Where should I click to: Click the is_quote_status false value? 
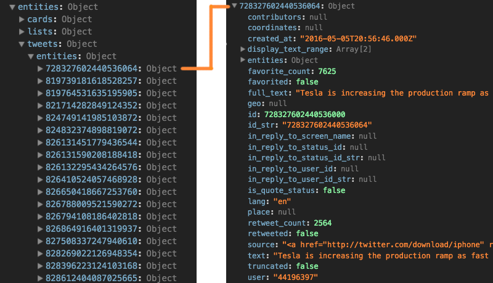click(334, 191)
